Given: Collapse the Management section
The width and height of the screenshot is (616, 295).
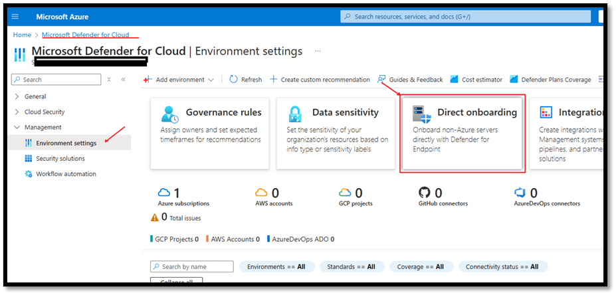Looking at the screenshot, I should pos(17,127).
